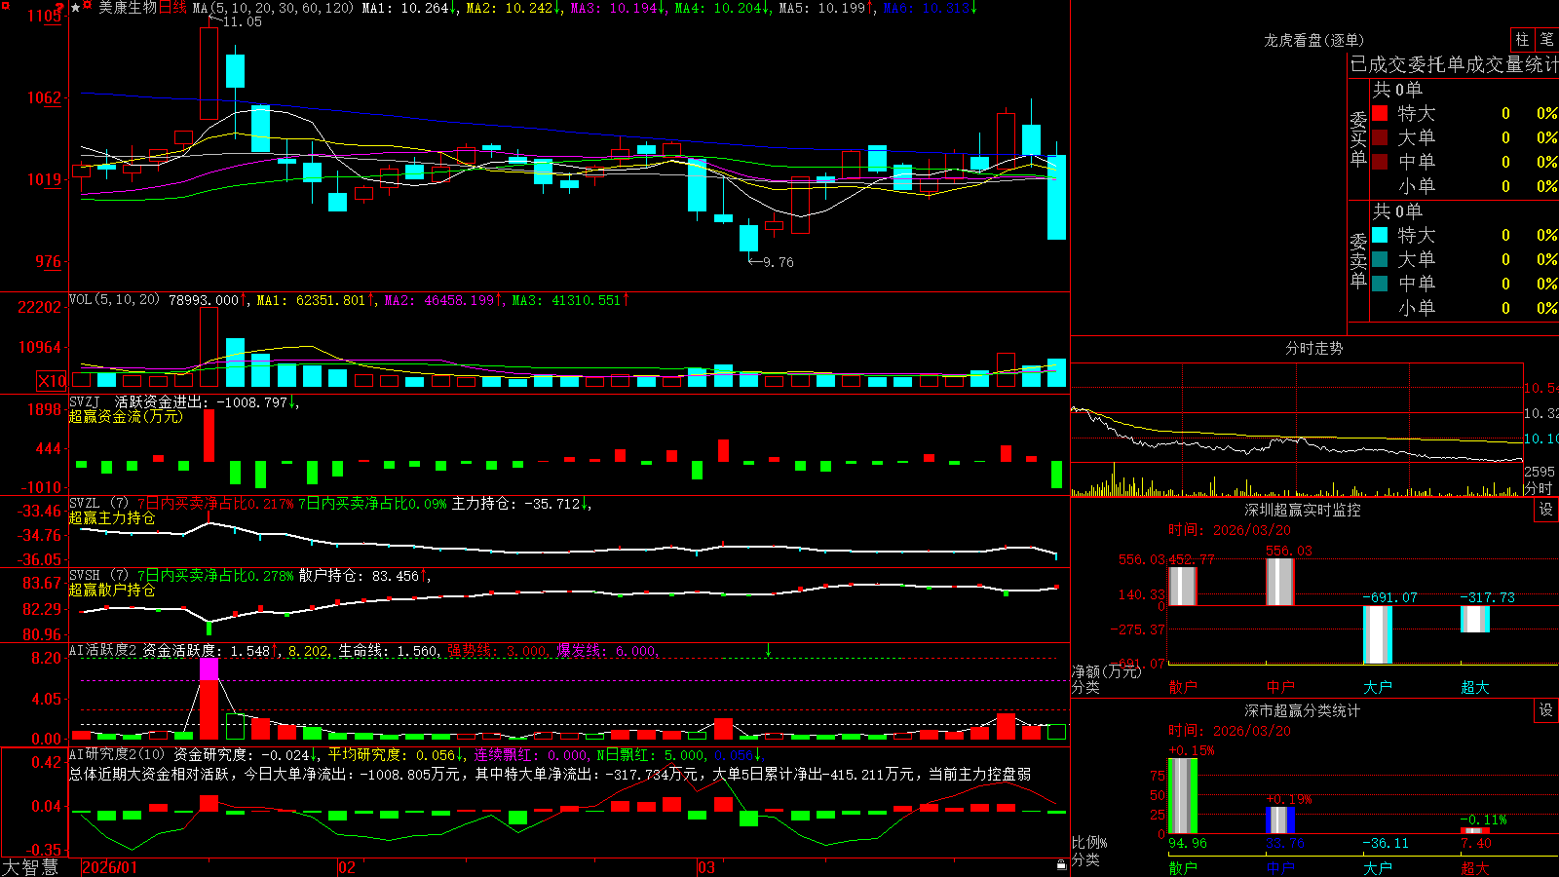Click the 9.76 low price annotation

pyautogui.click(x=778, y=262)
